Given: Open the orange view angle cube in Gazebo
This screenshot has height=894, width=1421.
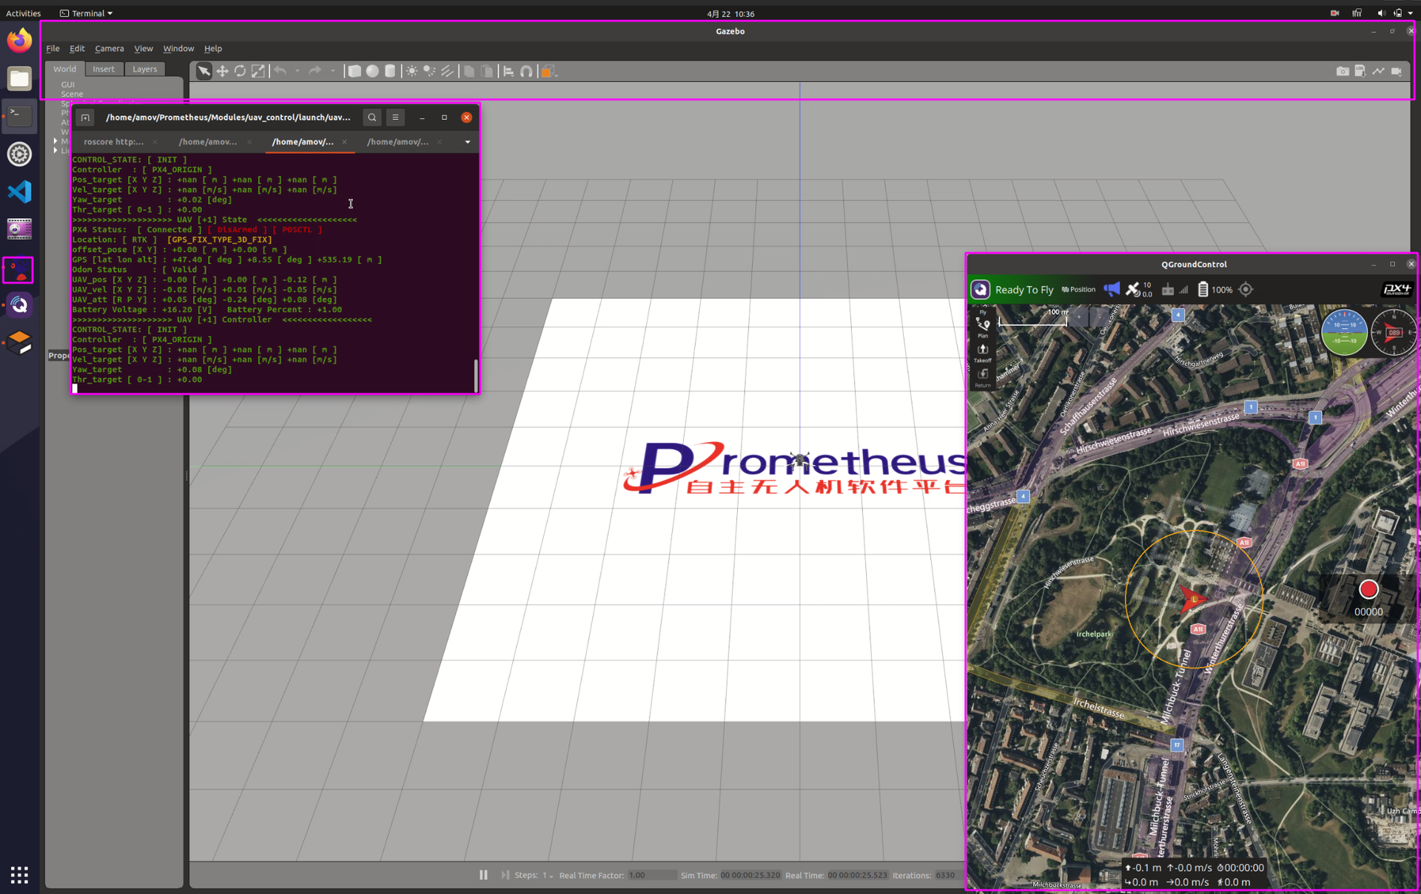Looking at the screenshot, I should pos(548,71).
